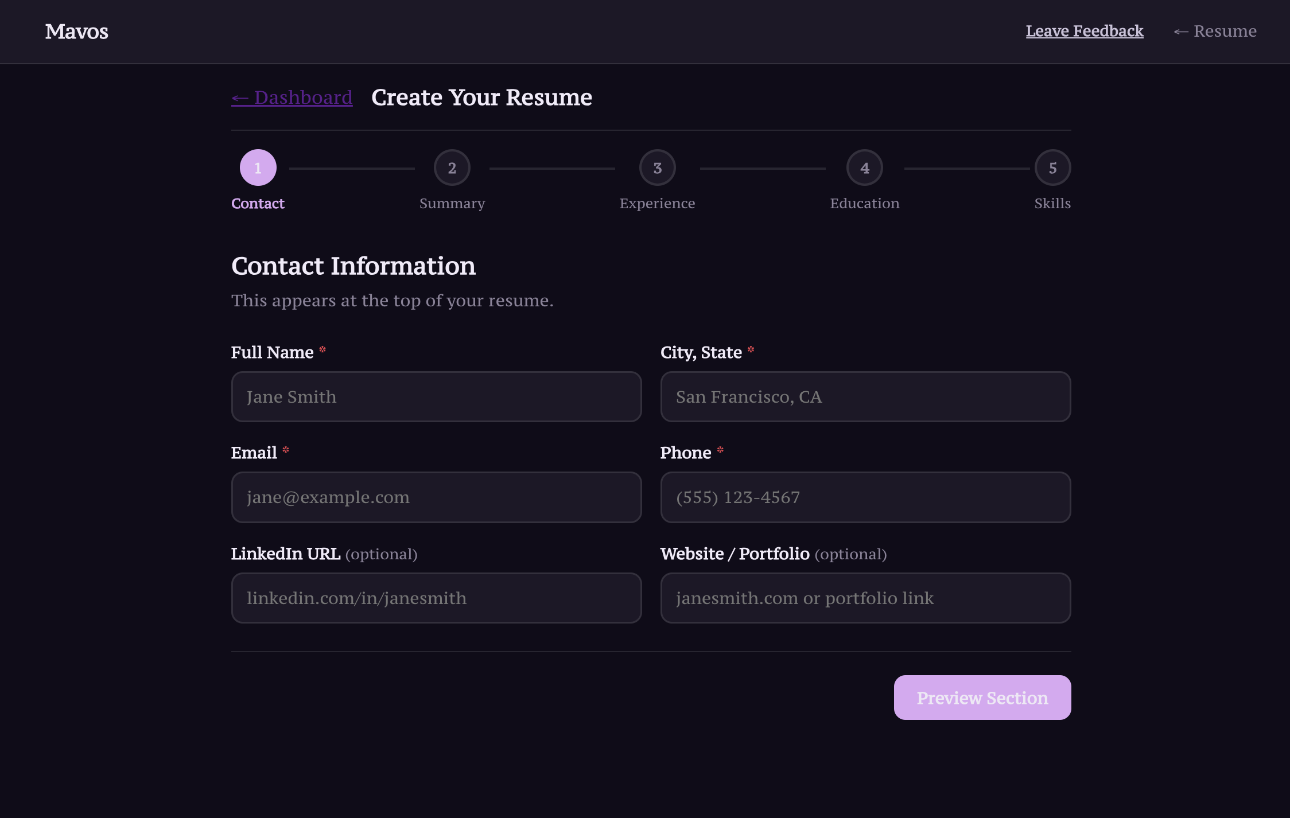Click the Resume back link in header
This screenshot has height=818, width=1290.
[1215, 31]
